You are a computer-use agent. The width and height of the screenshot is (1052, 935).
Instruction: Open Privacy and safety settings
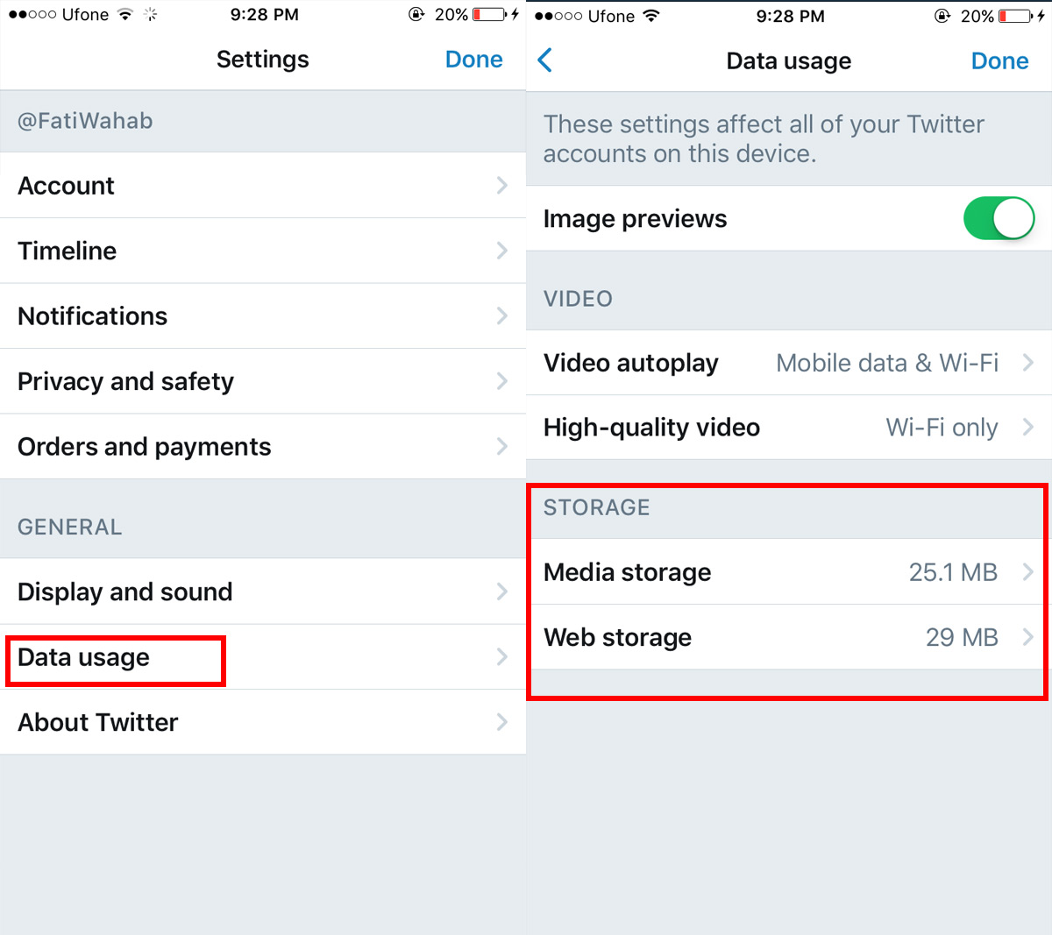pos(125,381)
